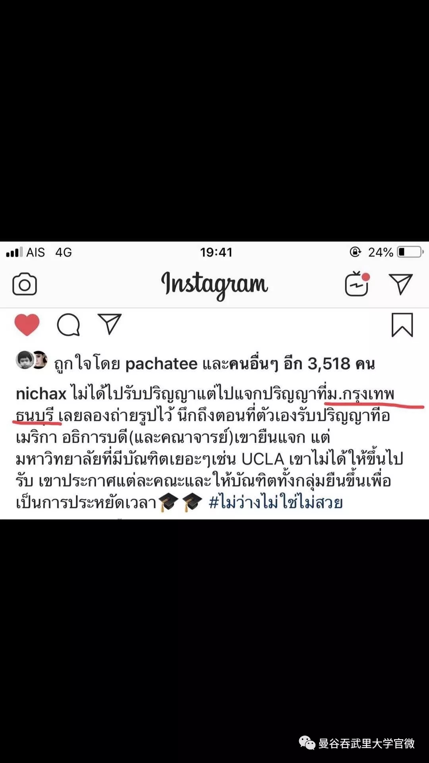Open hashtag #ไม่ว่างไม่ใช่ไม่สวย
429x763 pixels.
(276, 502)
